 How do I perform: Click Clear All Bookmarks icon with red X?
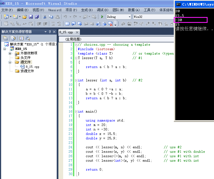pyautogui.click(x=110, y=24)
